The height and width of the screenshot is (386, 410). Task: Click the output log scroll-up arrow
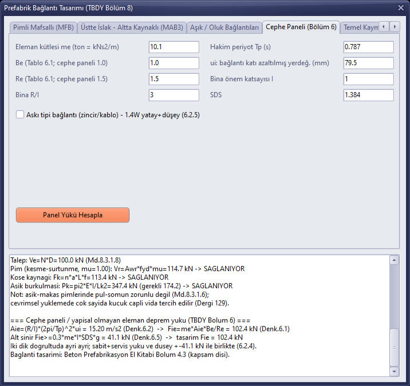(394, 260)
